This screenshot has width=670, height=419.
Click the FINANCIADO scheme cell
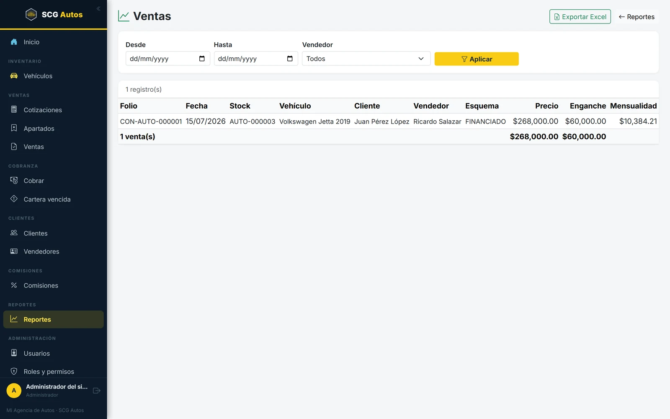pyautogui.click(x=485, y=122)
